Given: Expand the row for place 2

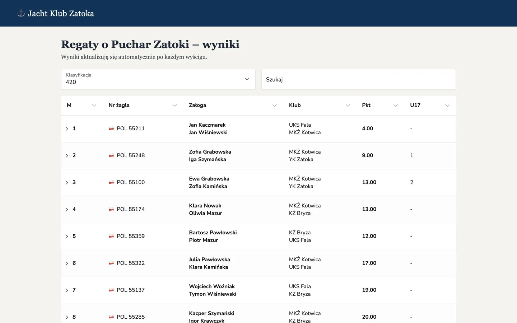Looking at the screenshot, I should coord(67,156).
